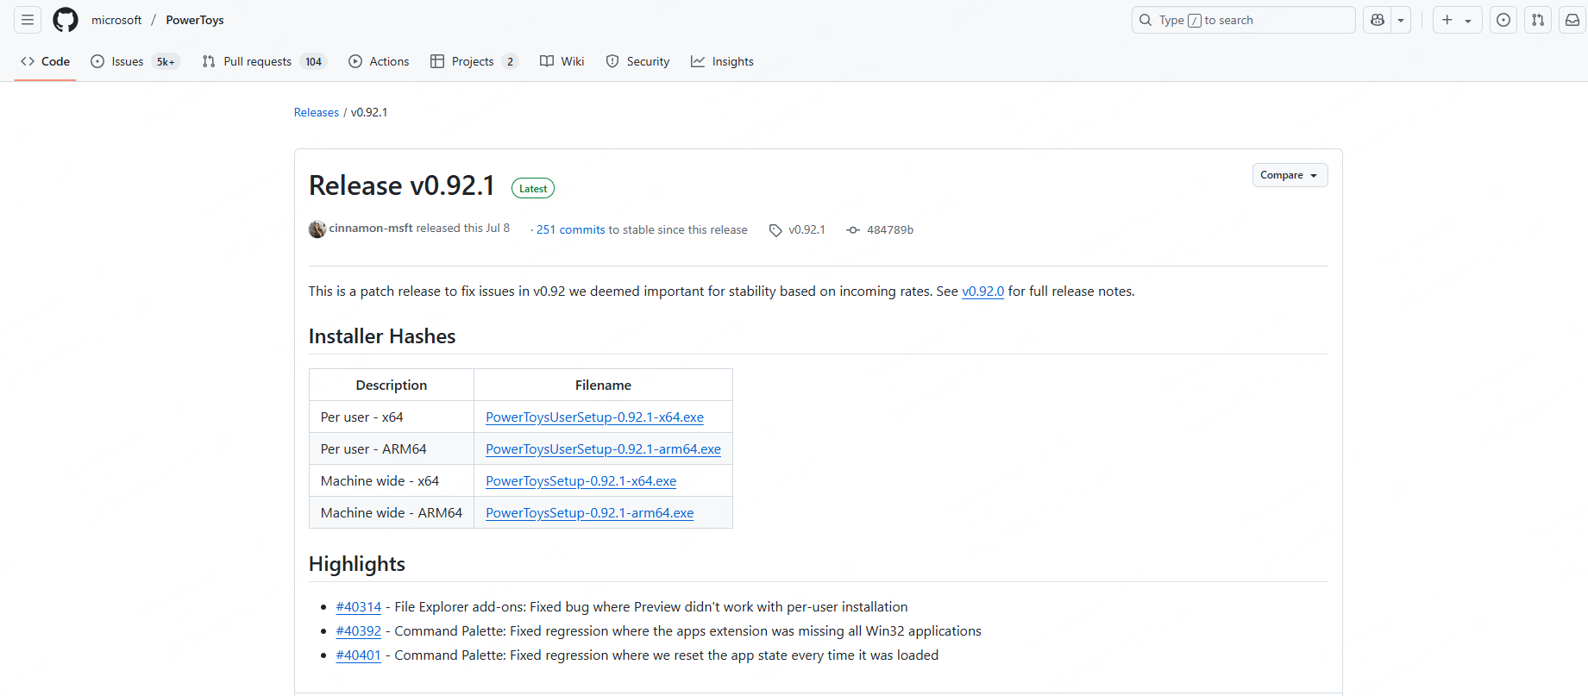Switch to the Projects tab
The height and width of the screenshot is (696, 1588).
coord(474,61)
